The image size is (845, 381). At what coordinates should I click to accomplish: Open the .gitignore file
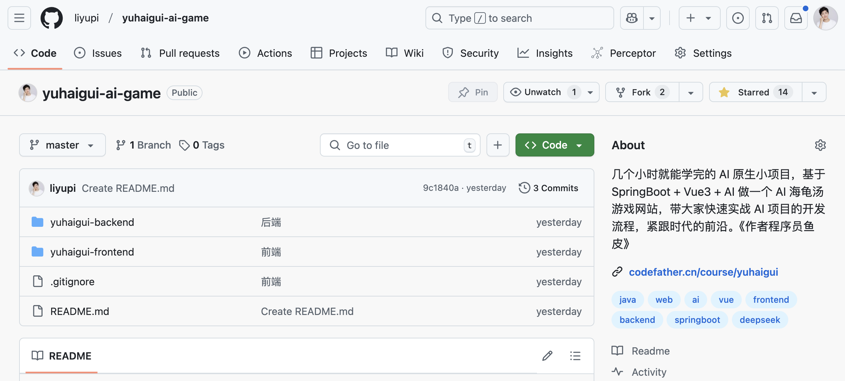72,282
